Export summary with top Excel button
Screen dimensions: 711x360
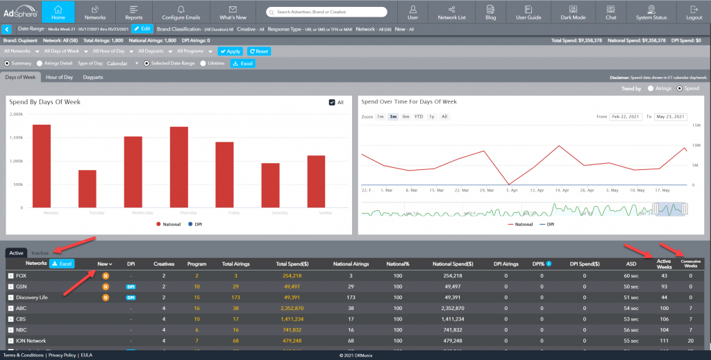pyautogui.click(x=242, y=63)
